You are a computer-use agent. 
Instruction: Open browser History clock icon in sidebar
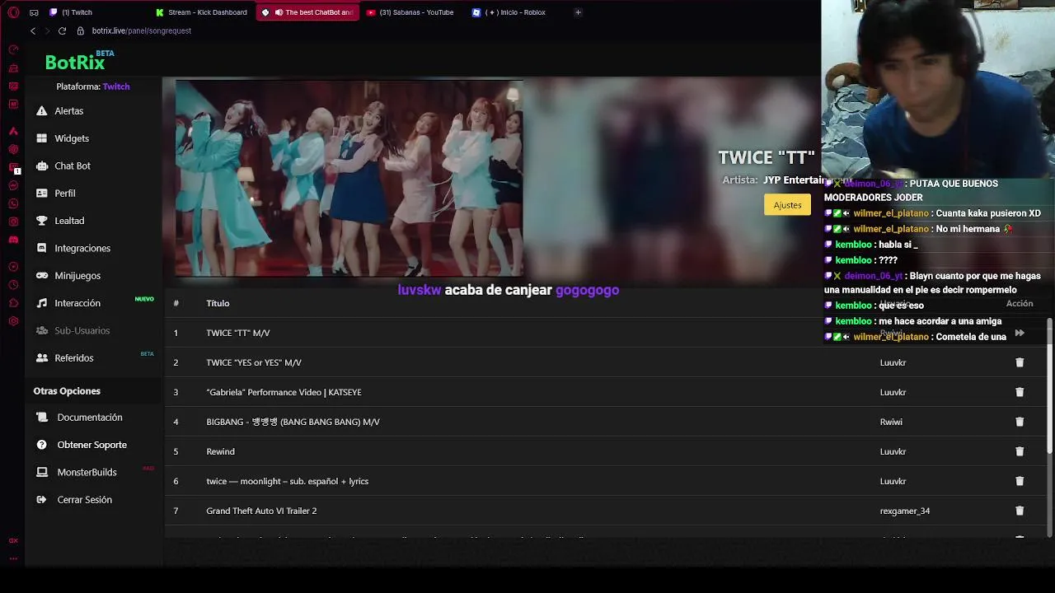(x=13, y=285)
